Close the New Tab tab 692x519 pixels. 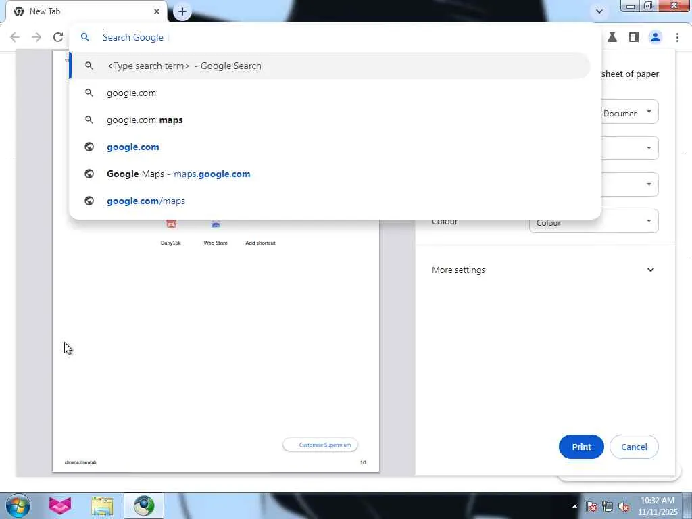[157, 11]
